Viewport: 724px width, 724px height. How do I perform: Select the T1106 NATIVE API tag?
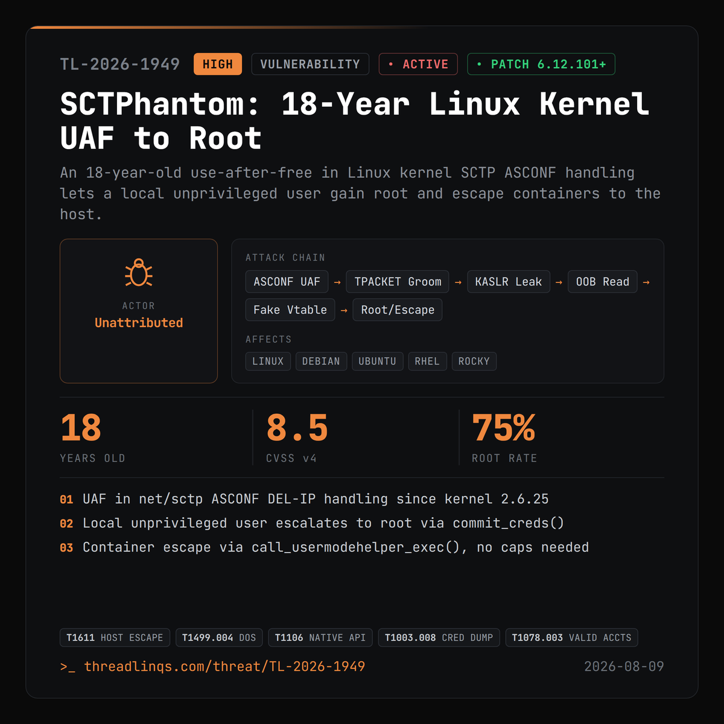(x=320, y=638)
